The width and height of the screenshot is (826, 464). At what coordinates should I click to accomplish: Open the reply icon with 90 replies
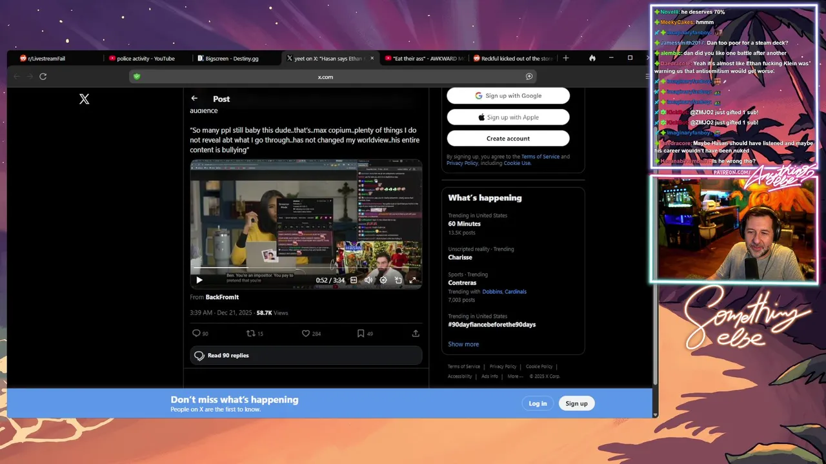(x=200, y=333)
